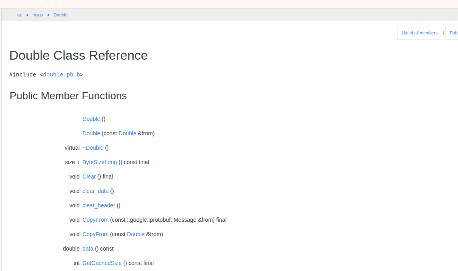Image resolution: width=458 pixels, height=271 pixels.
Task: Open the List of all members tab
Action: pos(419,33)
